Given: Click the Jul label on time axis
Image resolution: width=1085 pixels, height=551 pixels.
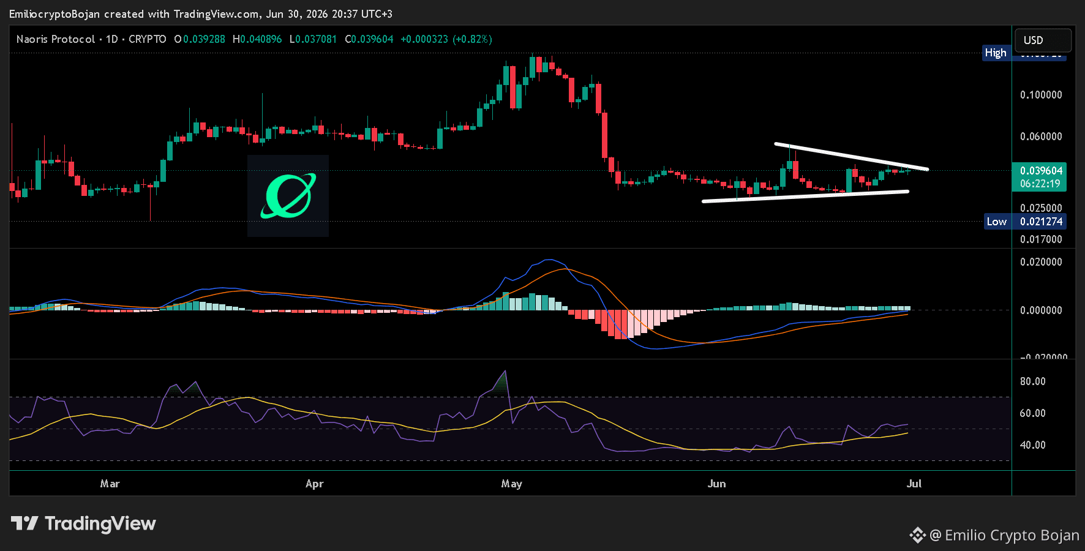Looking at the screenshot, I should (x=914, y=484).
